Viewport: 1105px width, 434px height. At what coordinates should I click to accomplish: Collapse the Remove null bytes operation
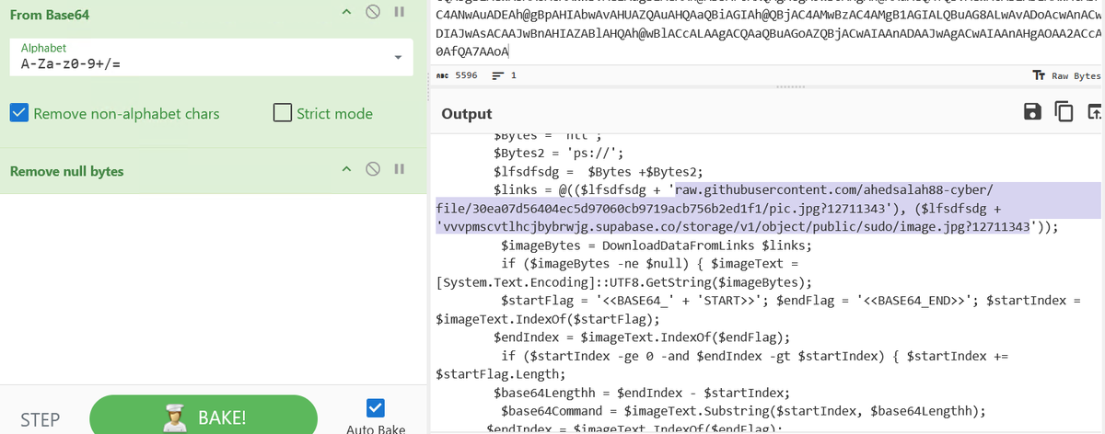[345, 169]
